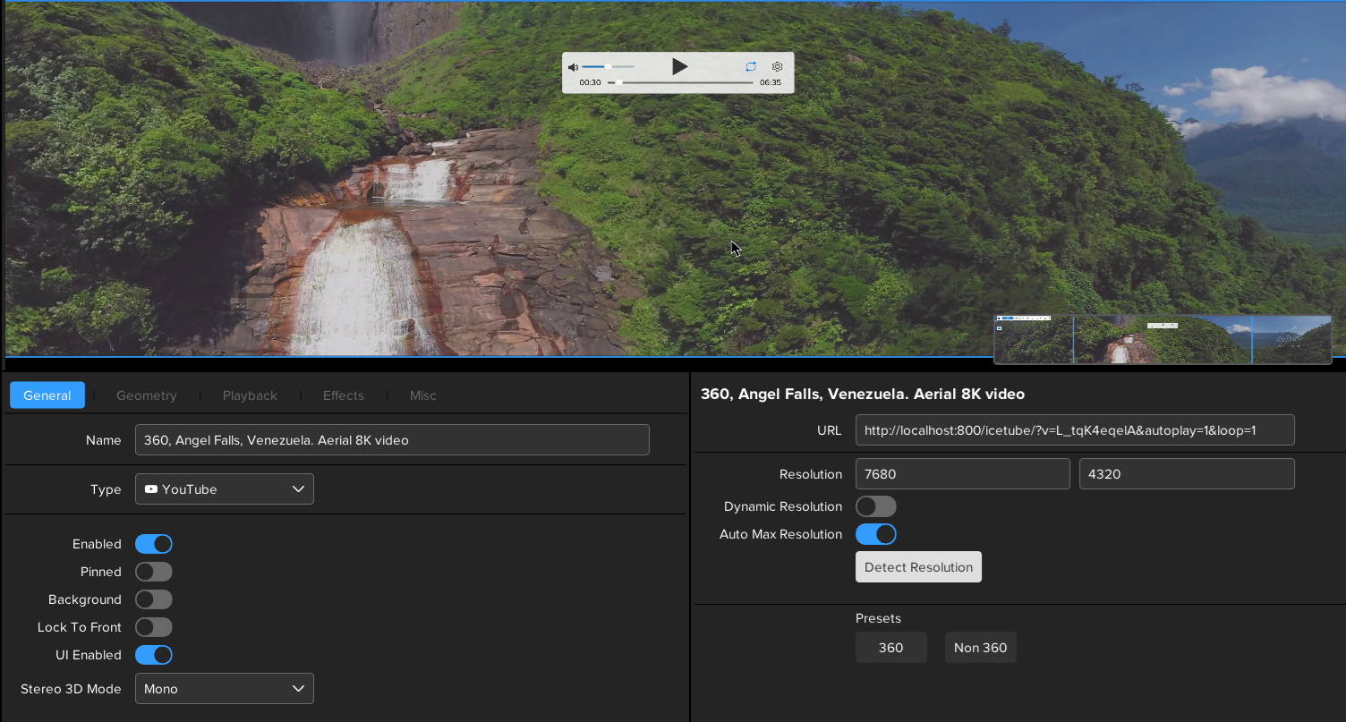Disable the Enabled toggle
Viewport: 1346px width, 722px height.
tap(154, 544)
